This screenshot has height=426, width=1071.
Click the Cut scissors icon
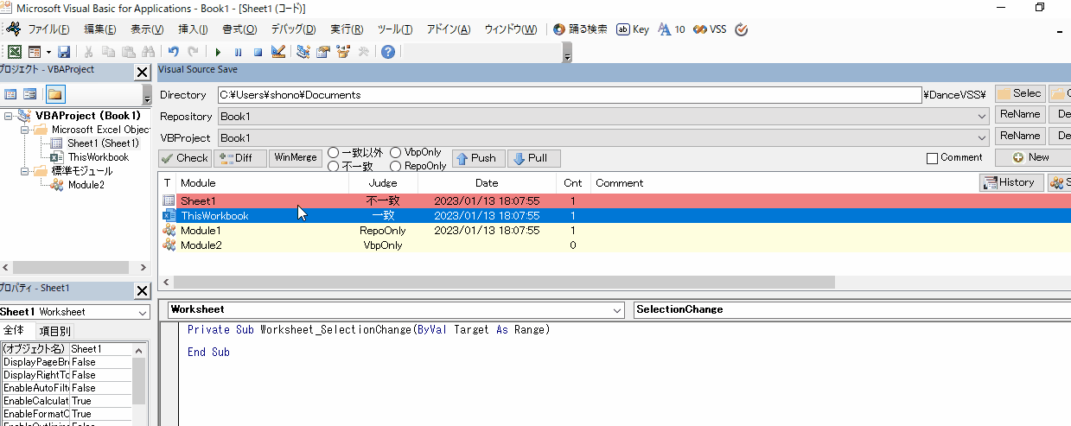tap(90, 52)
